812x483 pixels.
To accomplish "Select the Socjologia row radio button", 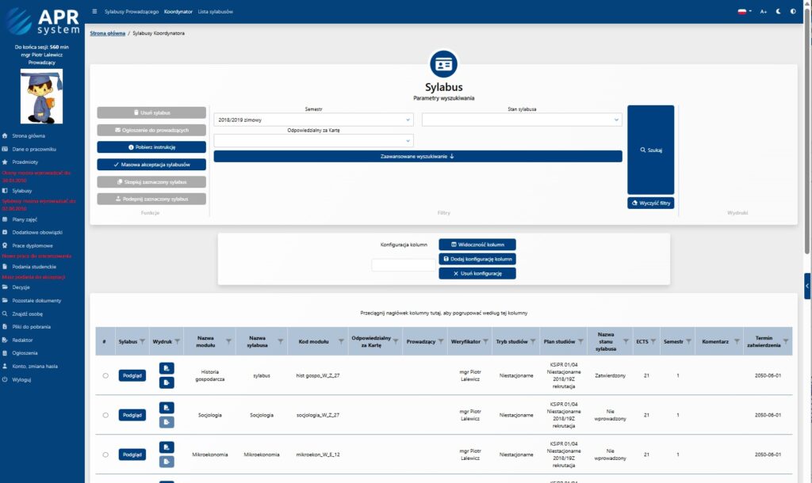I will click(x=105, y=415).
